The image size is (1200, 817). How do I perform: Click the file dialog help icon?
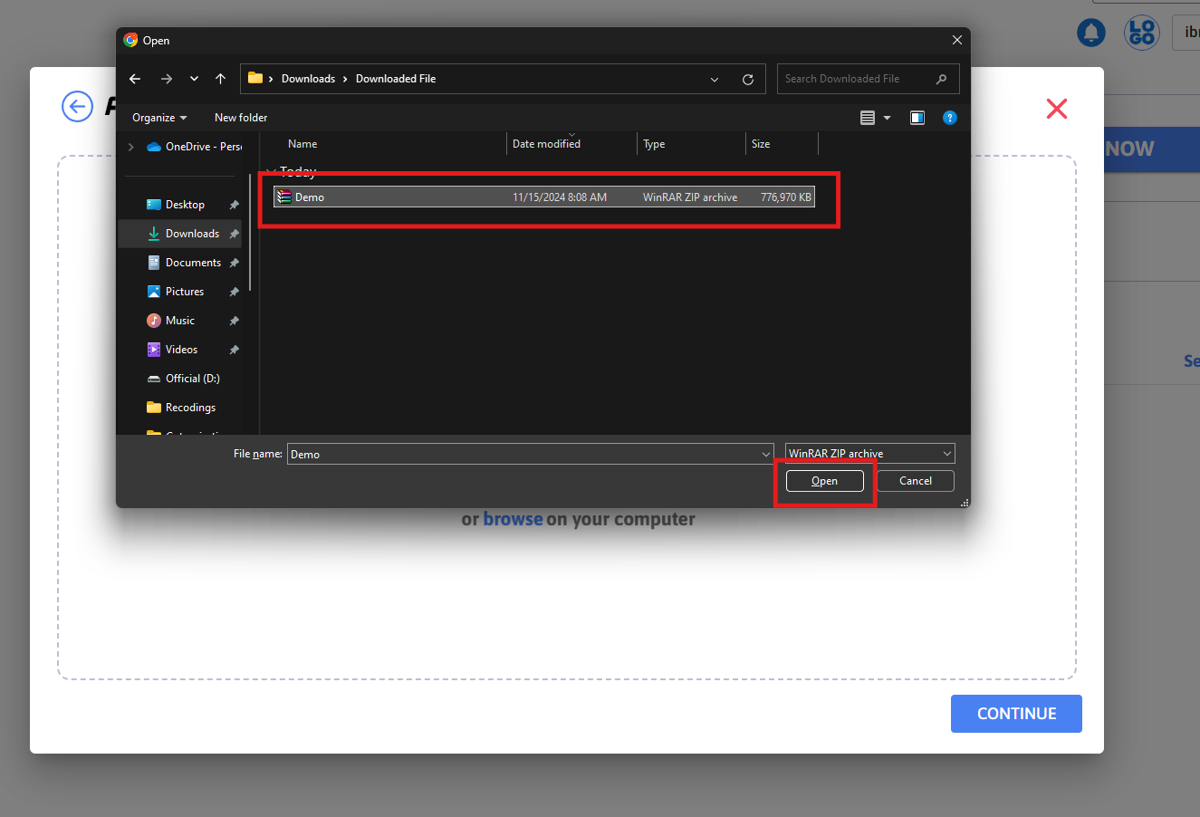point(949,118)
